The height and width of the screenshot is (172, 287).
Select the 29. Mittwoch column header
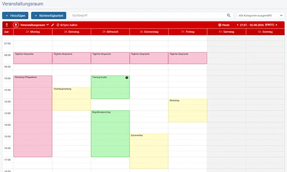(x=110, y=32)
